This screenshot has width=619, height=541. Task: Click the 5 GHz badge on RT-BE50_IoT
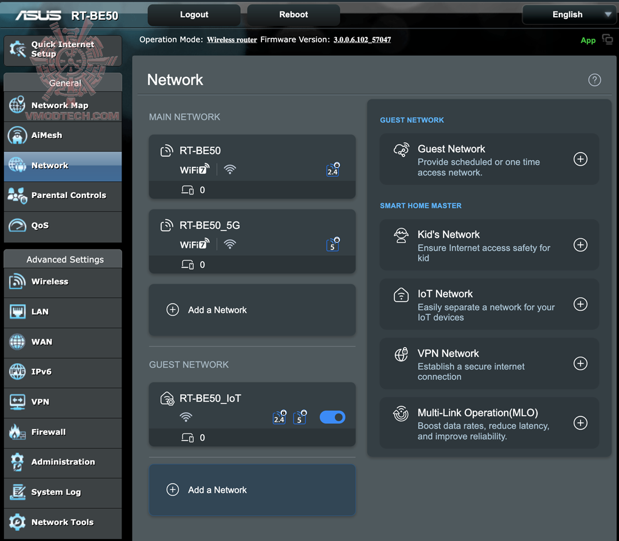[x=300, y=417]
